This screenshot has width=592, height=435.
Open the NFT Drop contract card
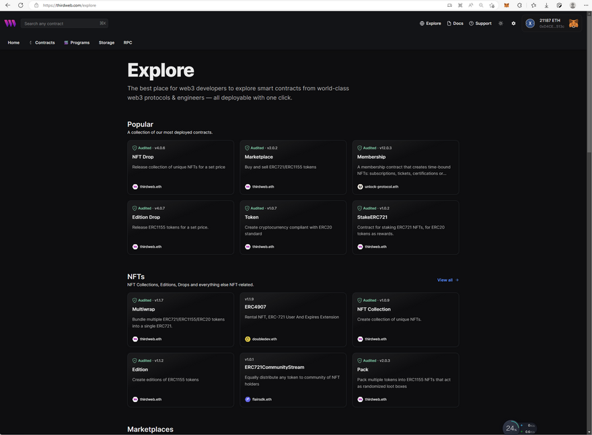[x=180, y=167]
